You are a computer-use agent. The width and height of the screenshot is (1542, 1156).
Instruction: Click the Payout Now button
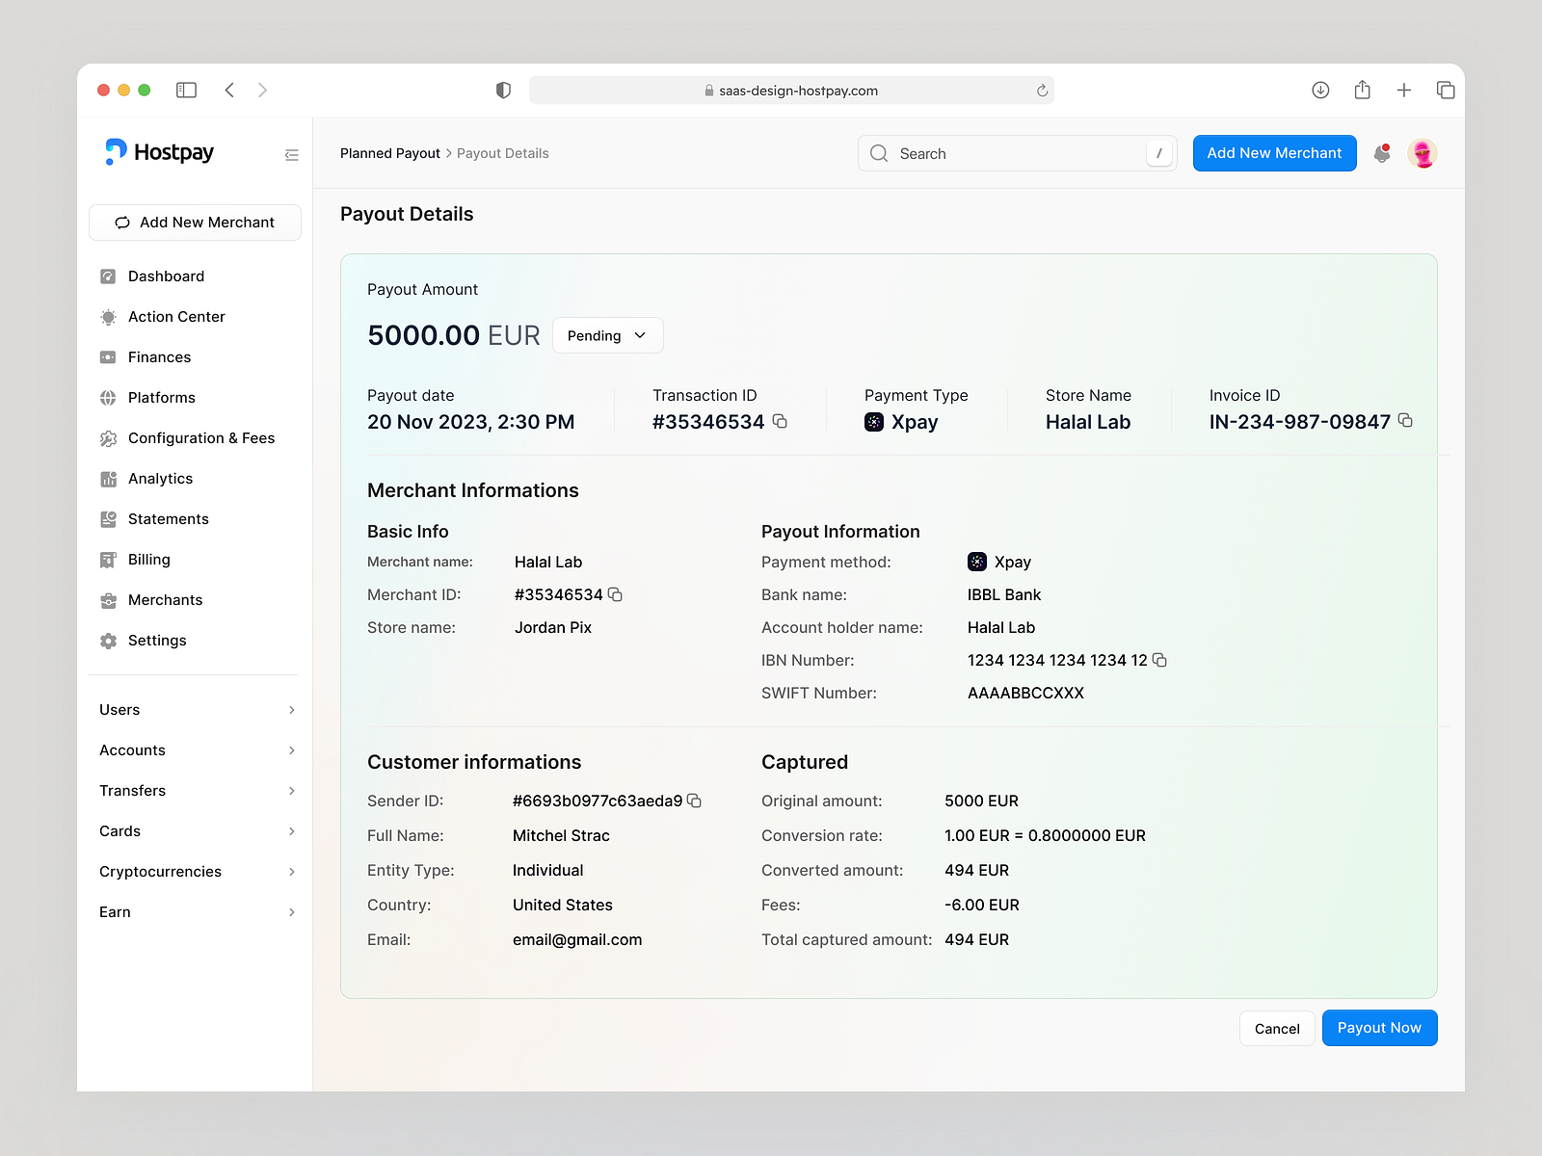coord(1379,1027)
